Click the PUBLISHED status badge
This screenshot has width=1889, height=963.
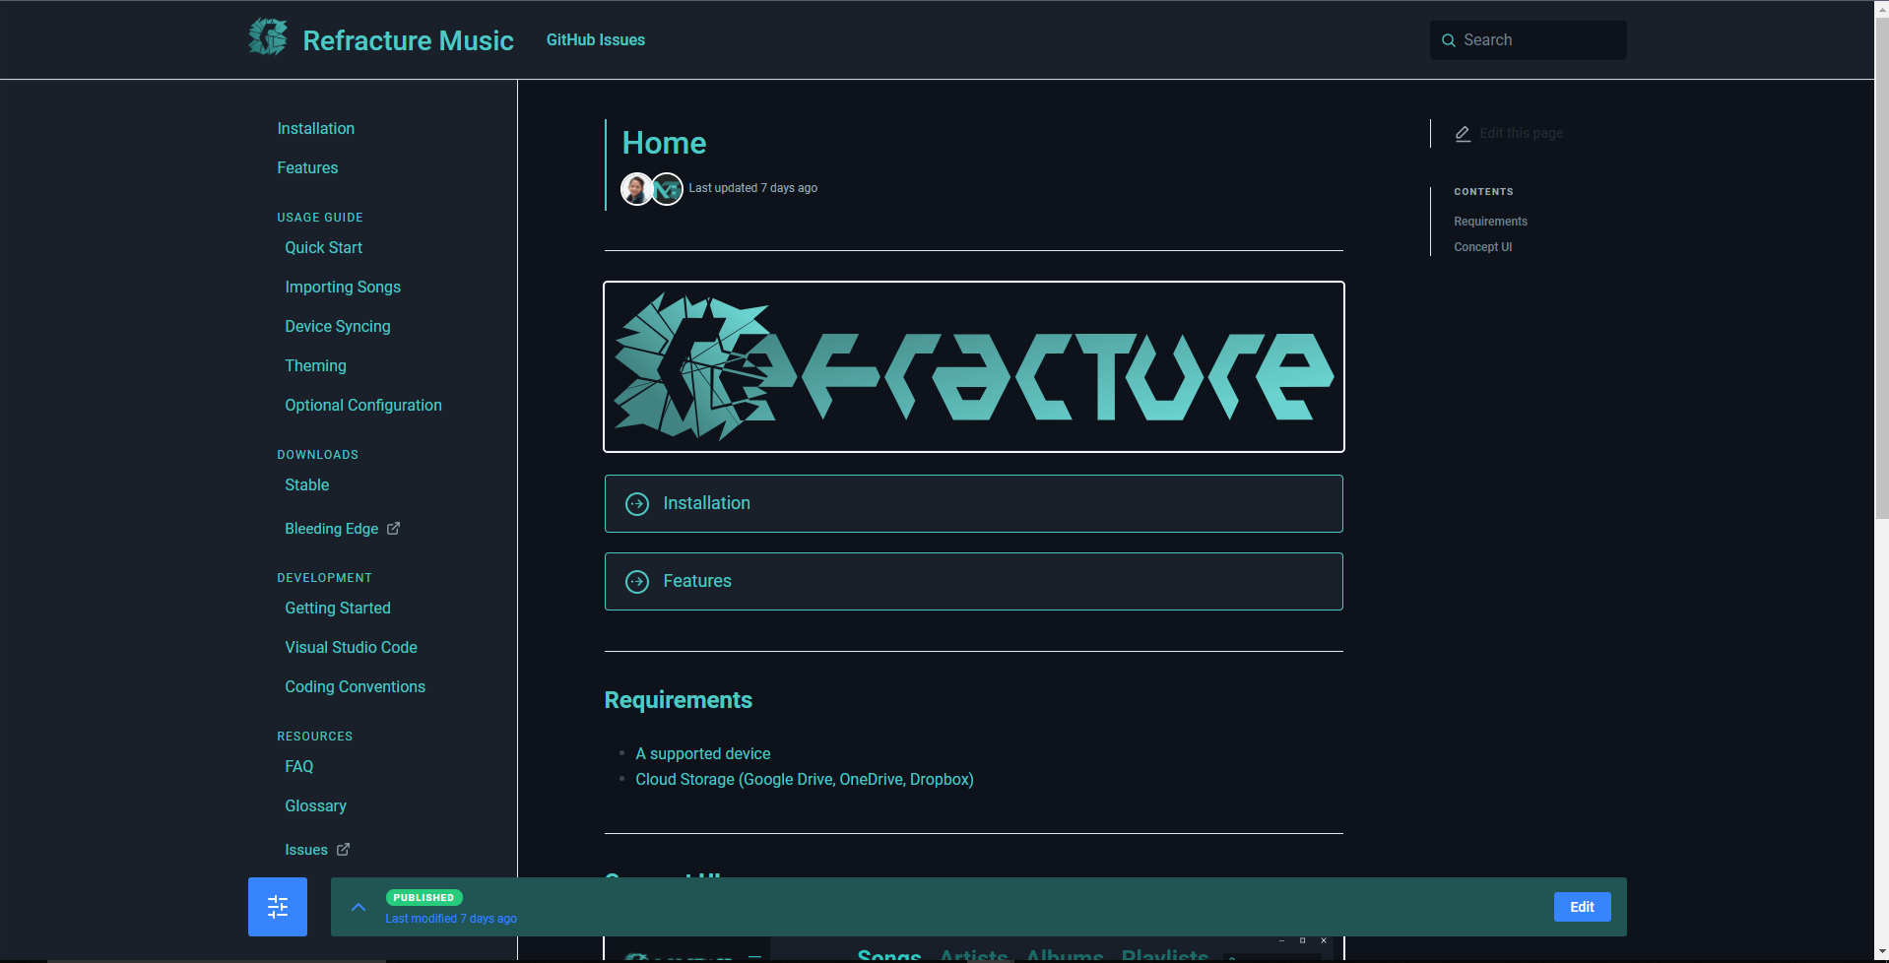coord(423,898)
